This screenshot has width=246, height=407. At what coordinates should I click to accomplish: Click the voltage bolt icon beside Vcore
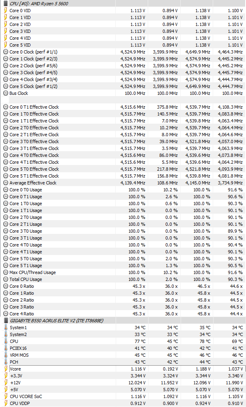point(5,369)
